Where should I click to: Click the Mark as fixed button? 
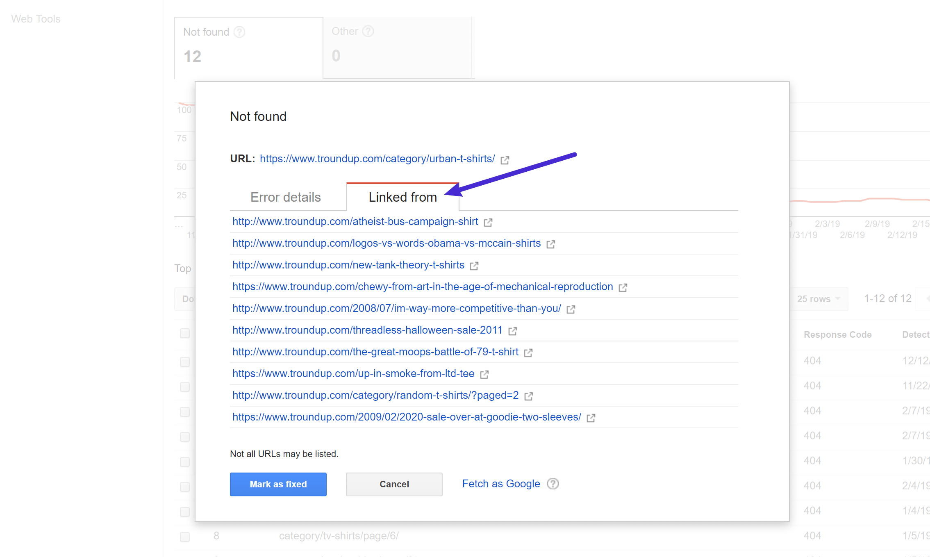[x=278, y=484]
